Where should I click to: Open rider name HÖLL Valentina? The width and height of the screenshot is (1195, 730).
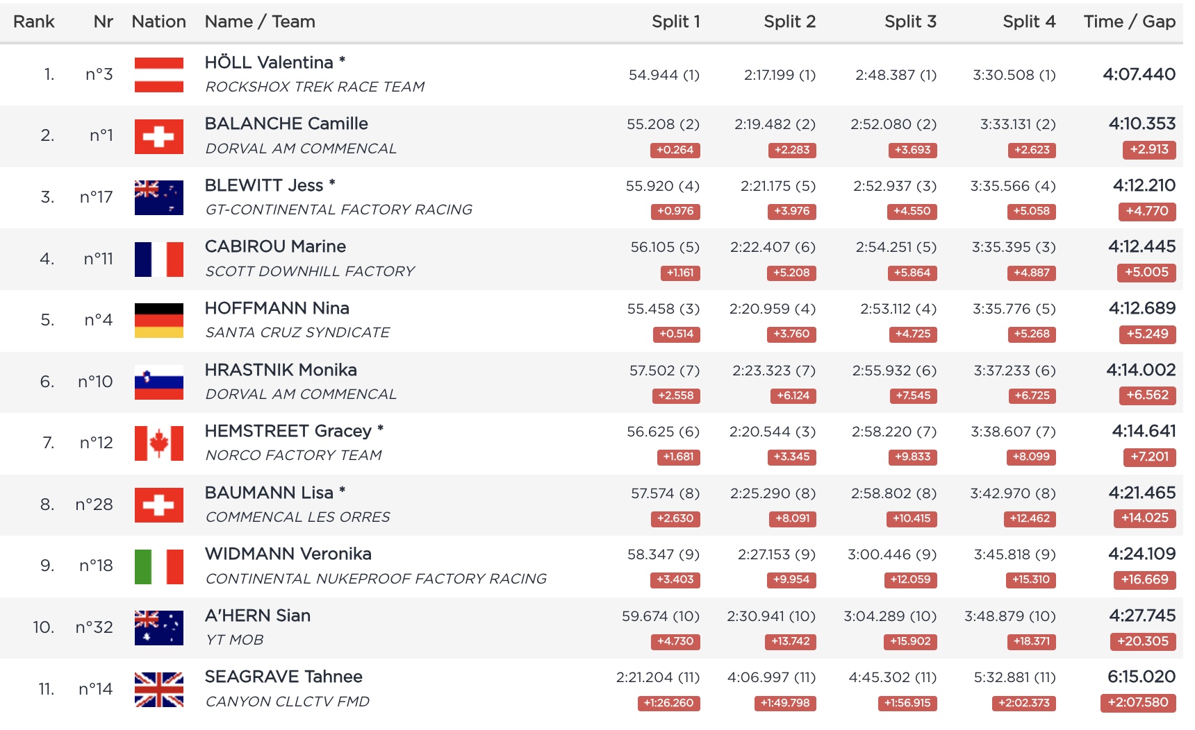(269, 63)
